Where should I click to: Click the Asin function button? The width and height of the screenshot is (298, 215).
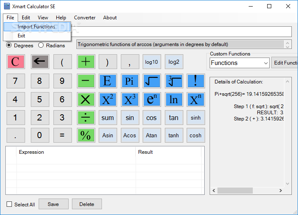pyautogui.click(x=108, y=135)
